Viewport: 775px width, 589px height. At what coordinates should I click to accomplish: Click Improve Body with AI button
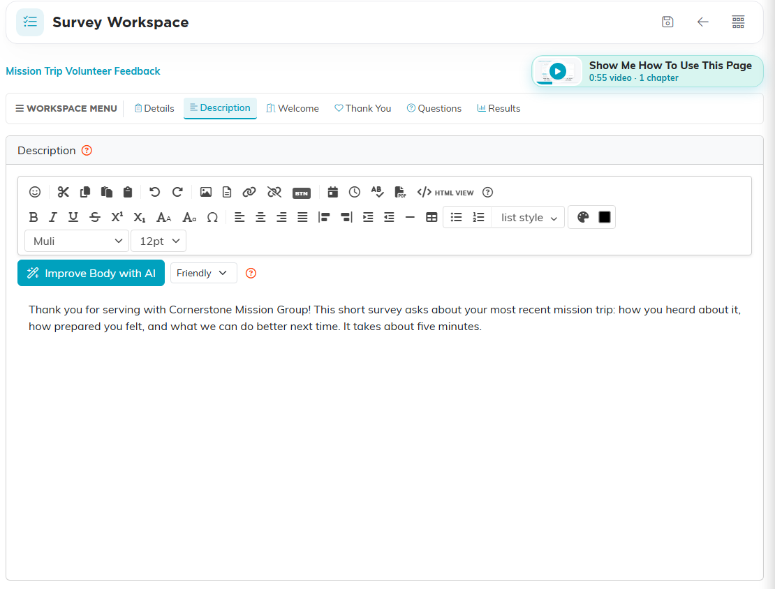[x=91, y=273]
